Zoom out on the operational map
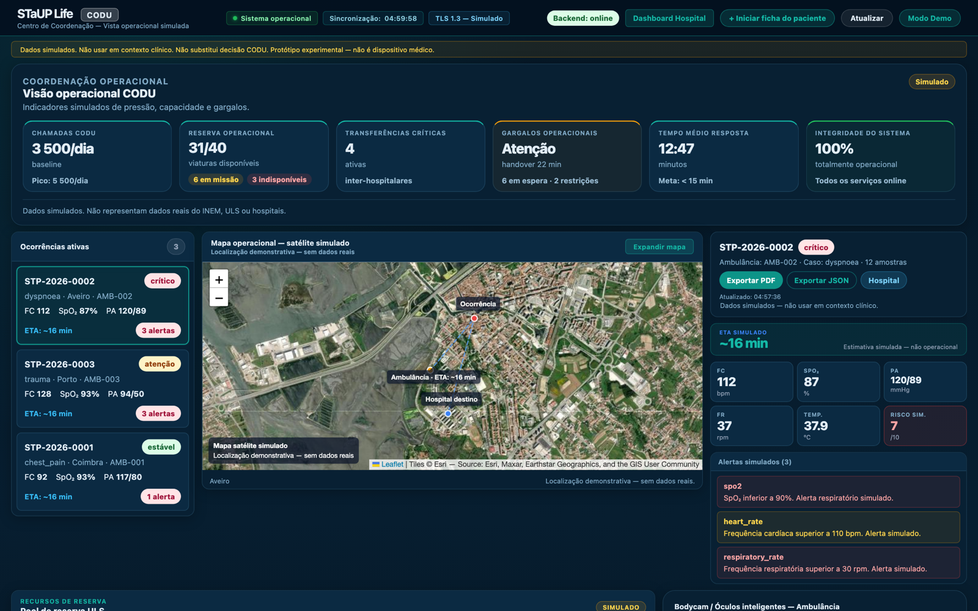Screen dimensions: 978x611 [219, 298]
